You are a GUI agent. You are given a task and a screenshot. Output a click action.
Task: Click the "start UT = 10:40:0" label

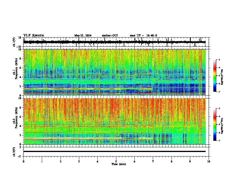143,35
